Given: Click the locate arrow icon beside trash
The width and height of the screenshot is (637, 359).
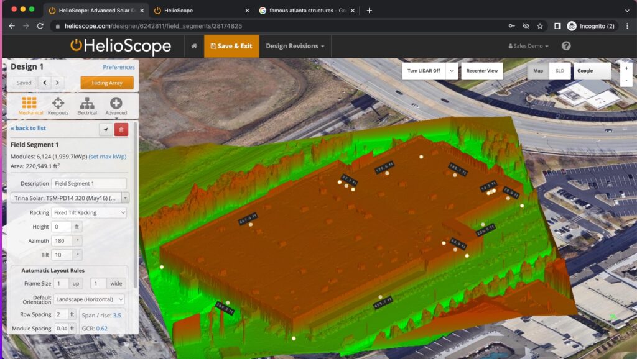Looking at the screenshot, I should pos(105,129).
